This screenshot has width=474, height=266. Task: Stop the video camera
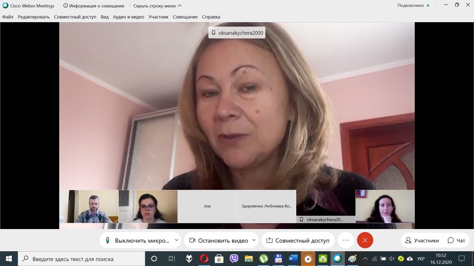pos(218,240)
